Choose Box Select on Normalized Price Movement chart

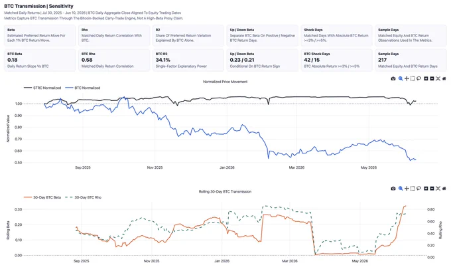click(413, 78)
